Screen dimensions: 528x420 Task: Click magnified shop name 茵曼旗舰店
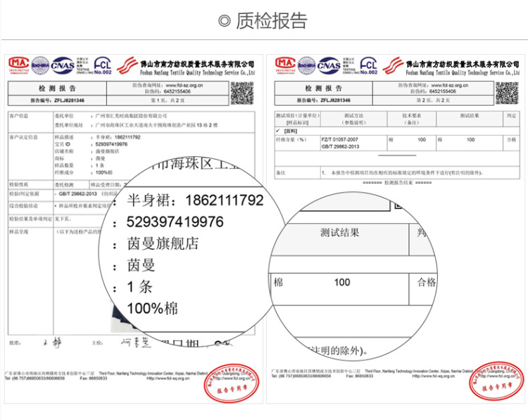point(163,243)
